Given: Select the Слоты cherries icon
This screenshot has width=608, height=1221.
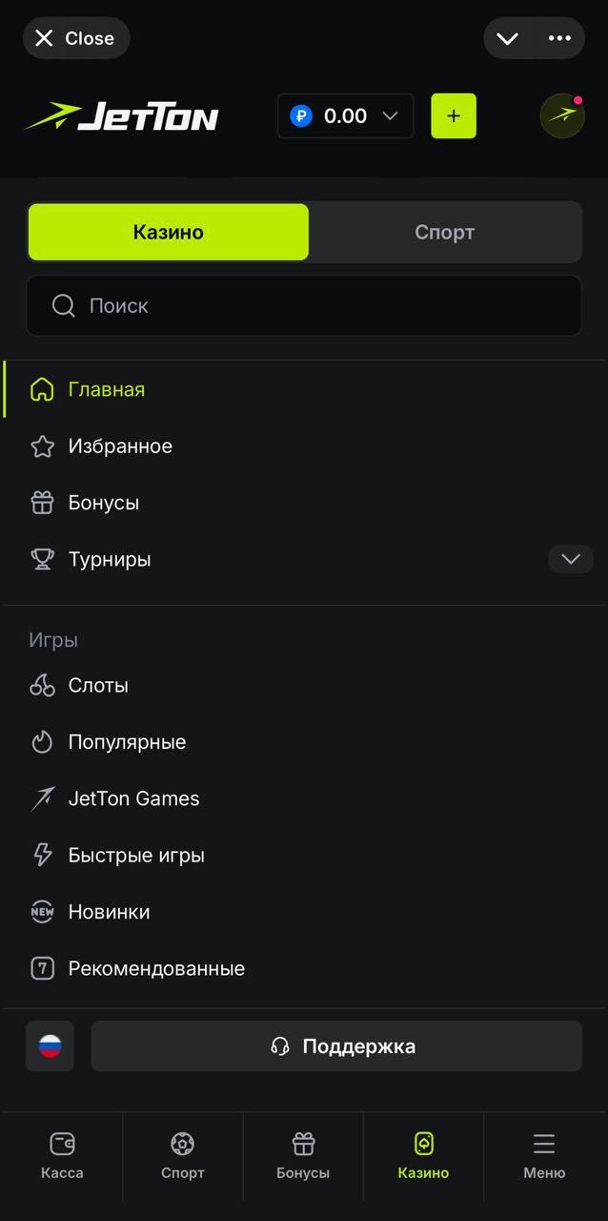Looking at the screenshot, I should (x=42, y=685).
